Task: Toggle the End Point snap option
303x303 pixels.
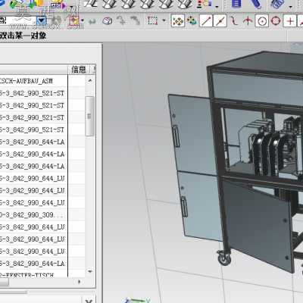Action: point(206,20)
